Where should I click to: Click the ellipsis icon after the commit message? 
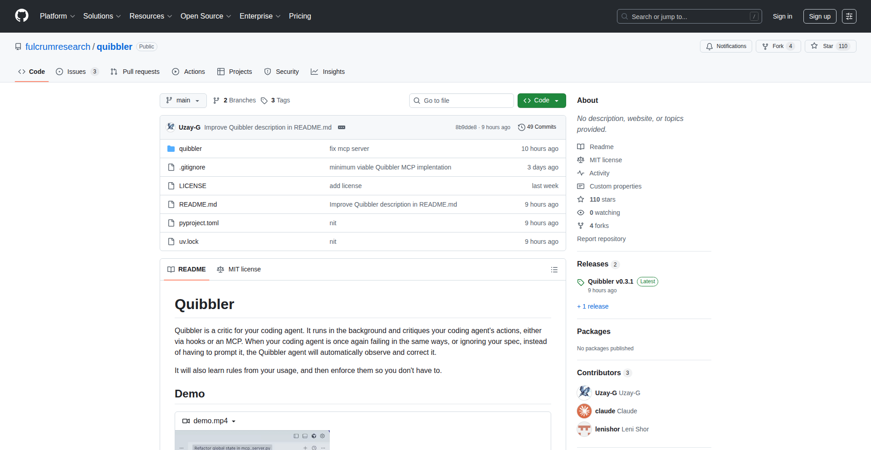(x=341, y=127)
